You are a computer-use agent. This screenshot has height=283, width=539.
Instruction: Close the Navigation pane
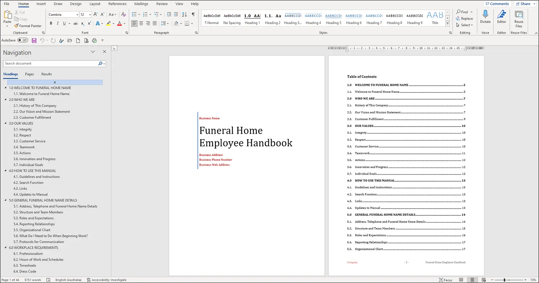pos(105,52)
